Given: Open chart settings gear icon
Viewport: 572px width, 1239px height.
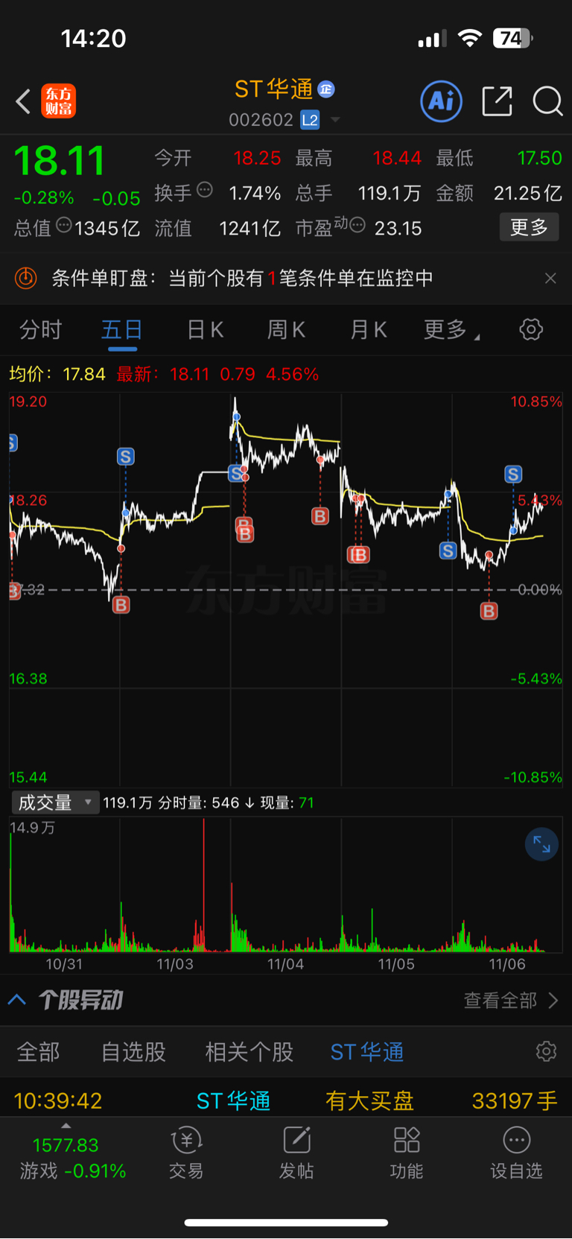Looking at the screenshot, I should point(531,329).
